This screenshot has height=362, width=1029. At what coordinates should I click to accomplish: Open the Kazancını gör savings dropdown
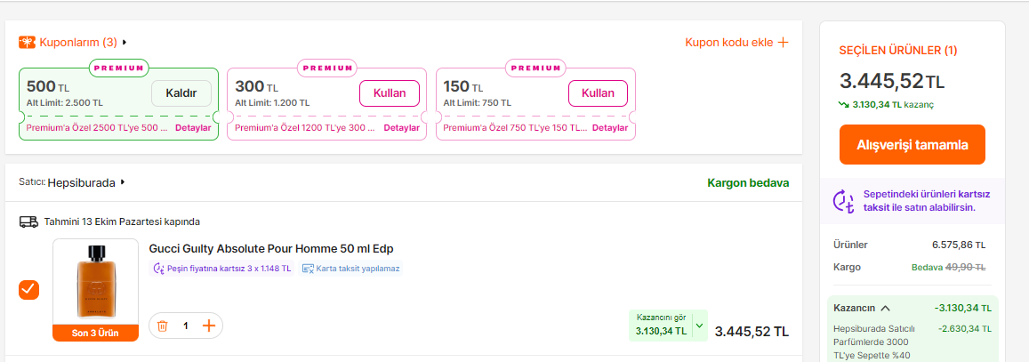tap(698, 326)
